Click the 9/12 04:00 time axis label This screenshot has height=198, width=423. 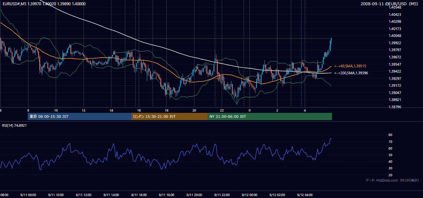point(305,195)
